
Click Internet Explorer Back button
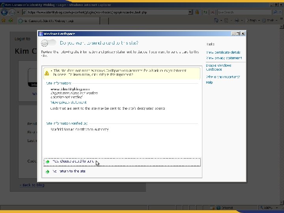coord(4,12)
